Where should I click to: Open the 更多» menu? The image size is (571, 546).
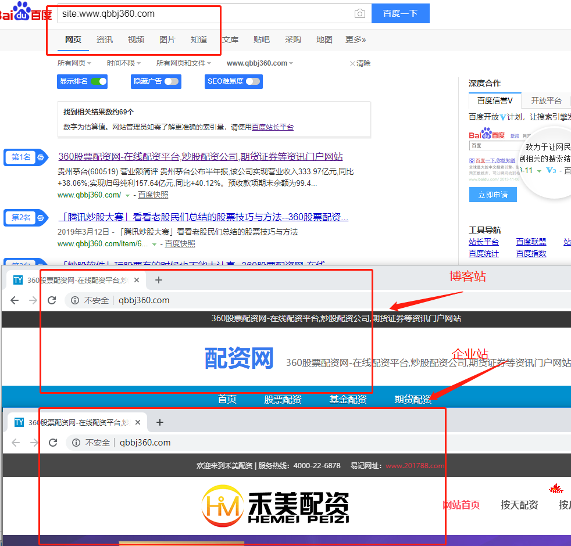(x=356, y=39)
